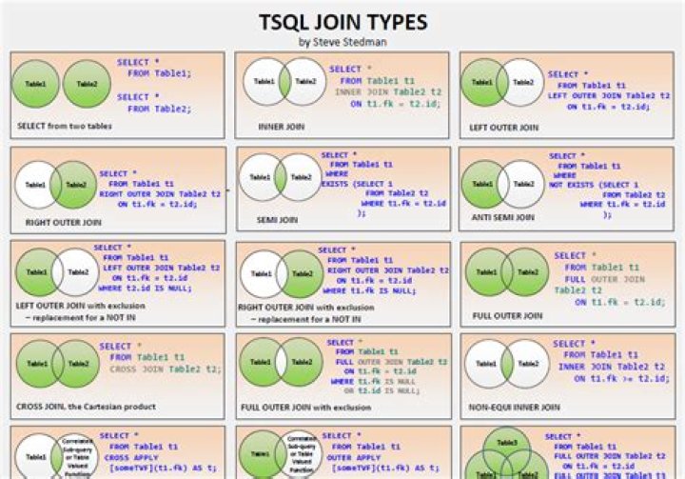This screenshot has height=479, width=685.
Task: Click the green Table2 circle above "SELECT from two tables"
Action: pyautogui.click(x=87, y=84)
